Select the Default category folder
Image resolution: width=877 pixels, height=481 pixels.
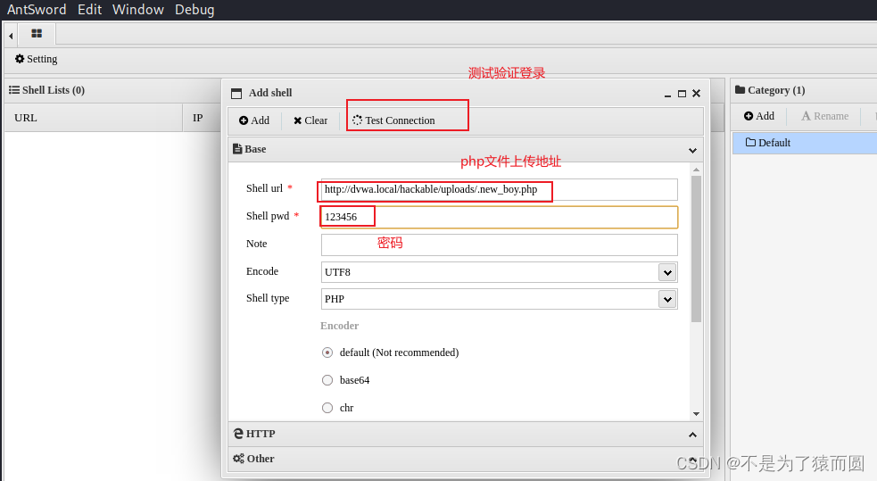pyautogui.click(x=805, y=143)
